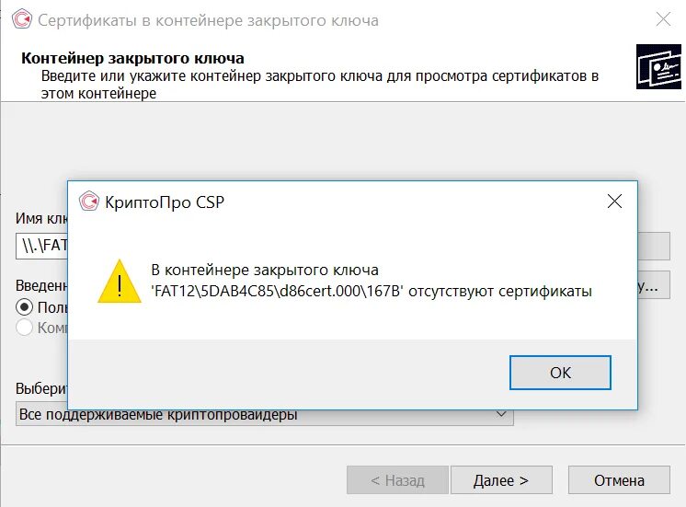
Task: Expand the cryptoprovider list via its chevron arrow
Action: 501,414
